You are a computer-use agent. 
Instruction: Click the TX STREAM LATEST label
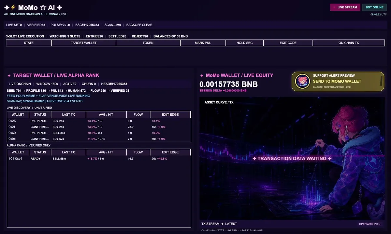coord(219,224)
